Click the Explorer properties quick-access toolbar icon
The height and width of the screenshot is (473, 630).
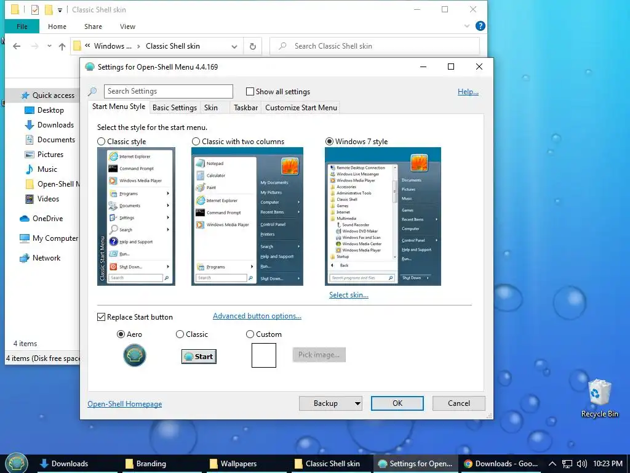coord(35,9)
